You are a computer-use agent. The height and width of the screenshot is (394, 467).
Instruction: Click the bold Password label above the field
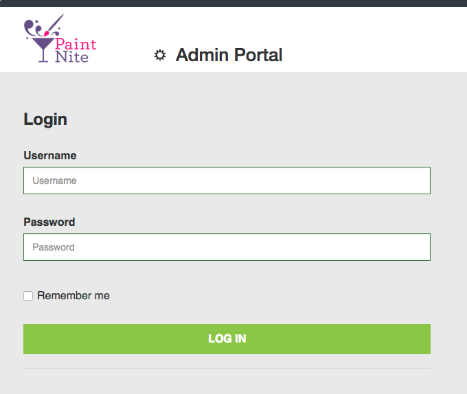[x=49, y=222]
